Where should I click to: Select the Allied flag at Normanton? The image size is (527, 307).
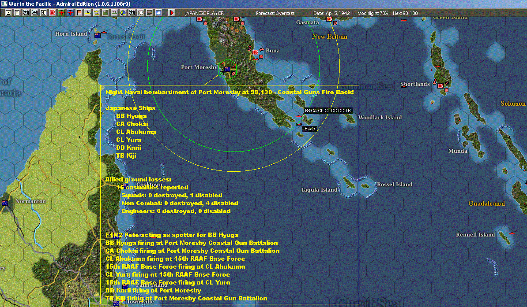[5, 203]
